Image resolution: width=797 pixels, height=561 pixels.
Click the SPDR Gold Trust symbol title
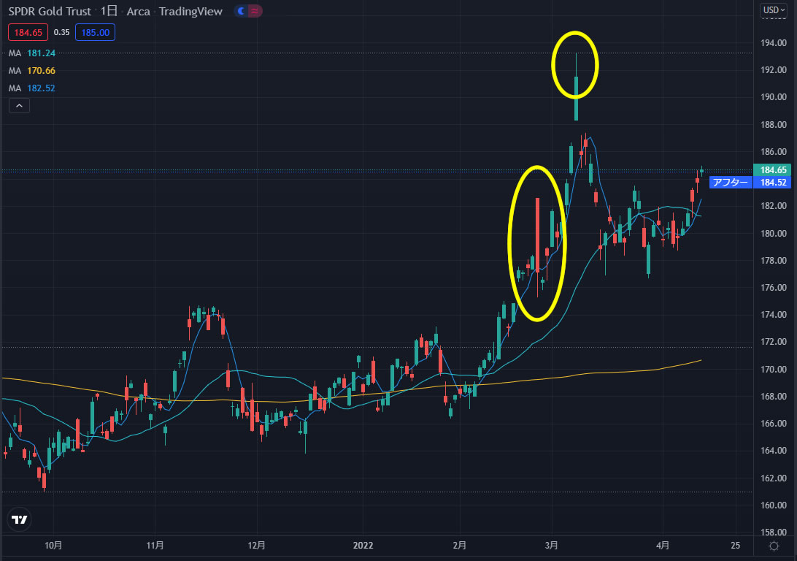(50, 12)
